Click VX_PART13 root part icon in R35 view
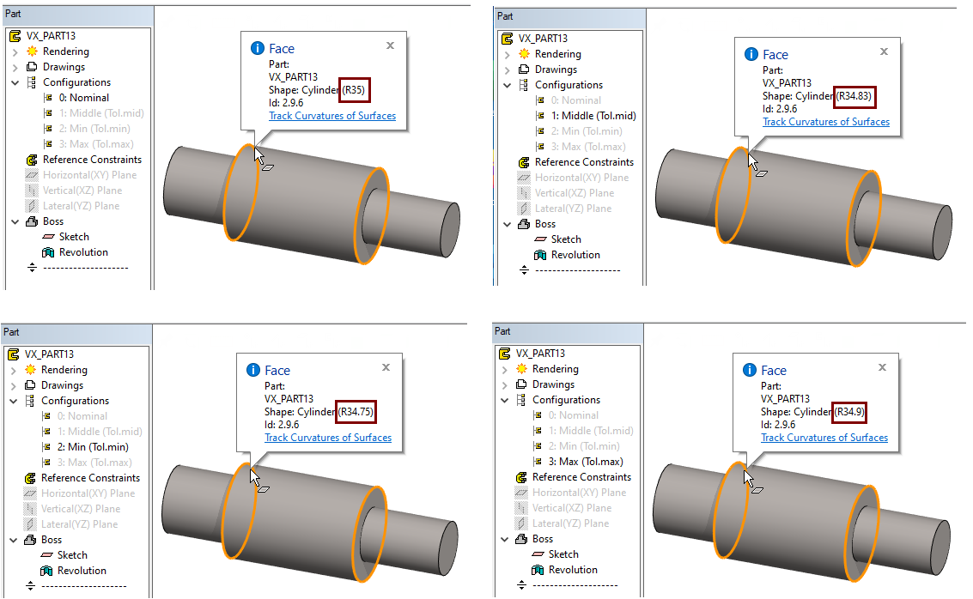The height and width of the screenshot is (599, 973). pos(15,36)
